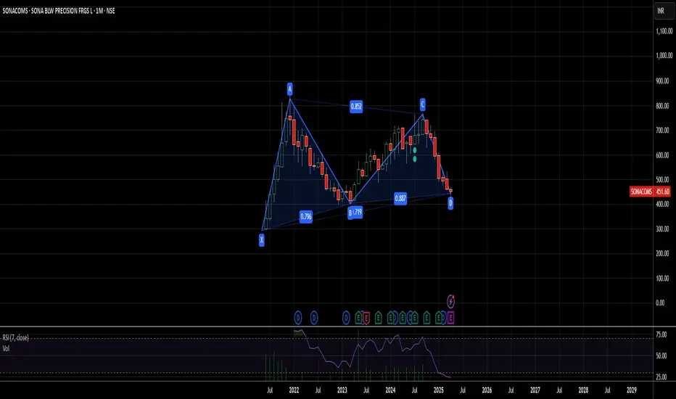Viewport: 676px width, 399px height.
Task: Click the Vol indicator label
Action: (6, 348)
